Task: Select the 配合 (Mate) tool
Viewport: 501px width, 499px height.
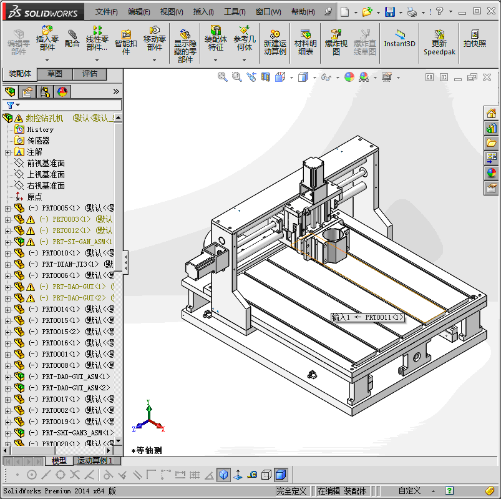Action: click(72, 37)
